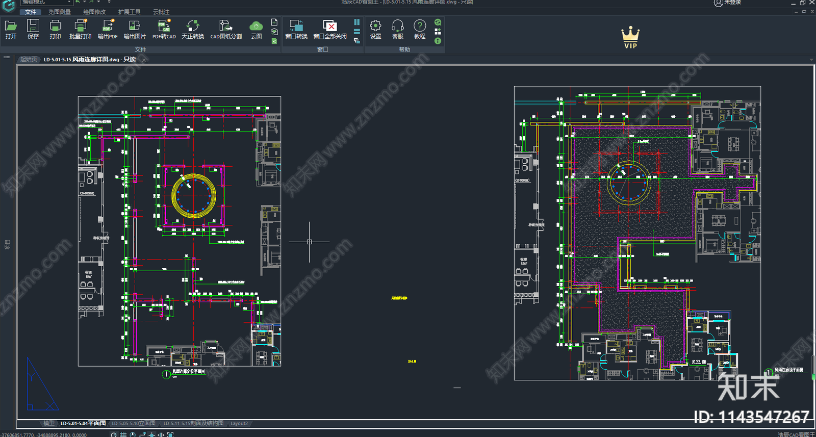
Task: Select the Layout2 tab
Action: 239,423
